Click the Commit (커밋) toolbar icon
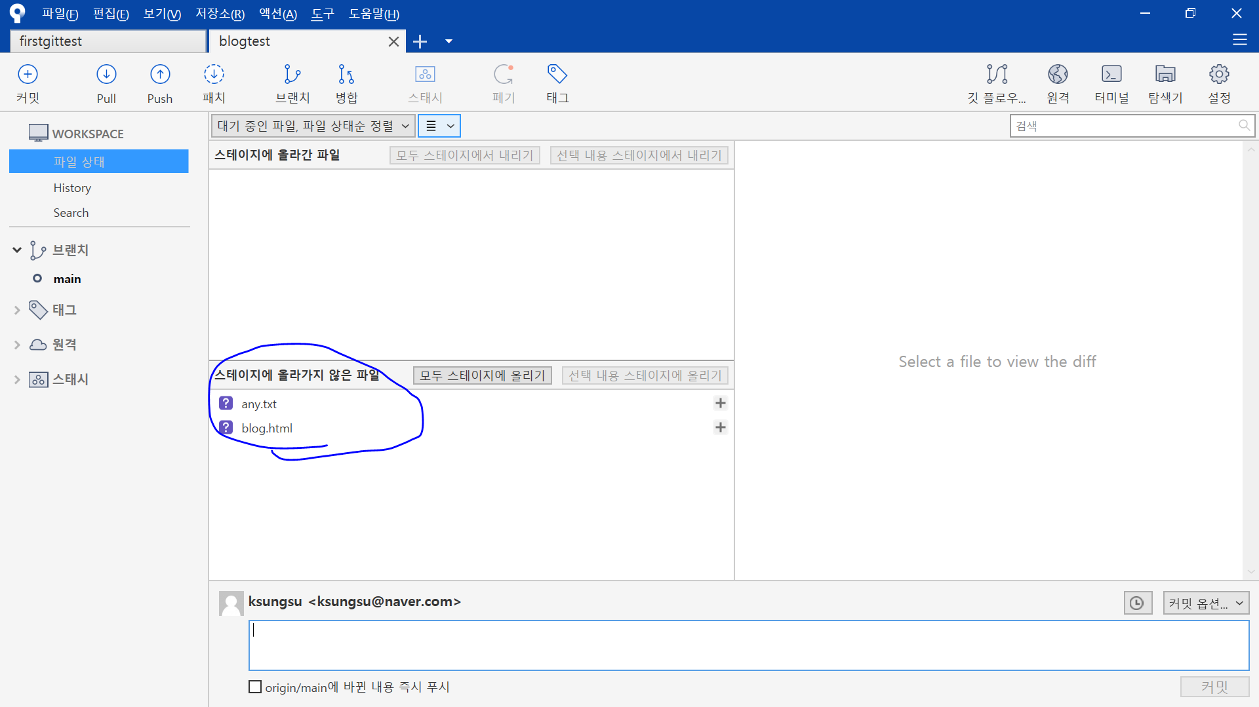The image size is (1259, 707). pos(28,83)
